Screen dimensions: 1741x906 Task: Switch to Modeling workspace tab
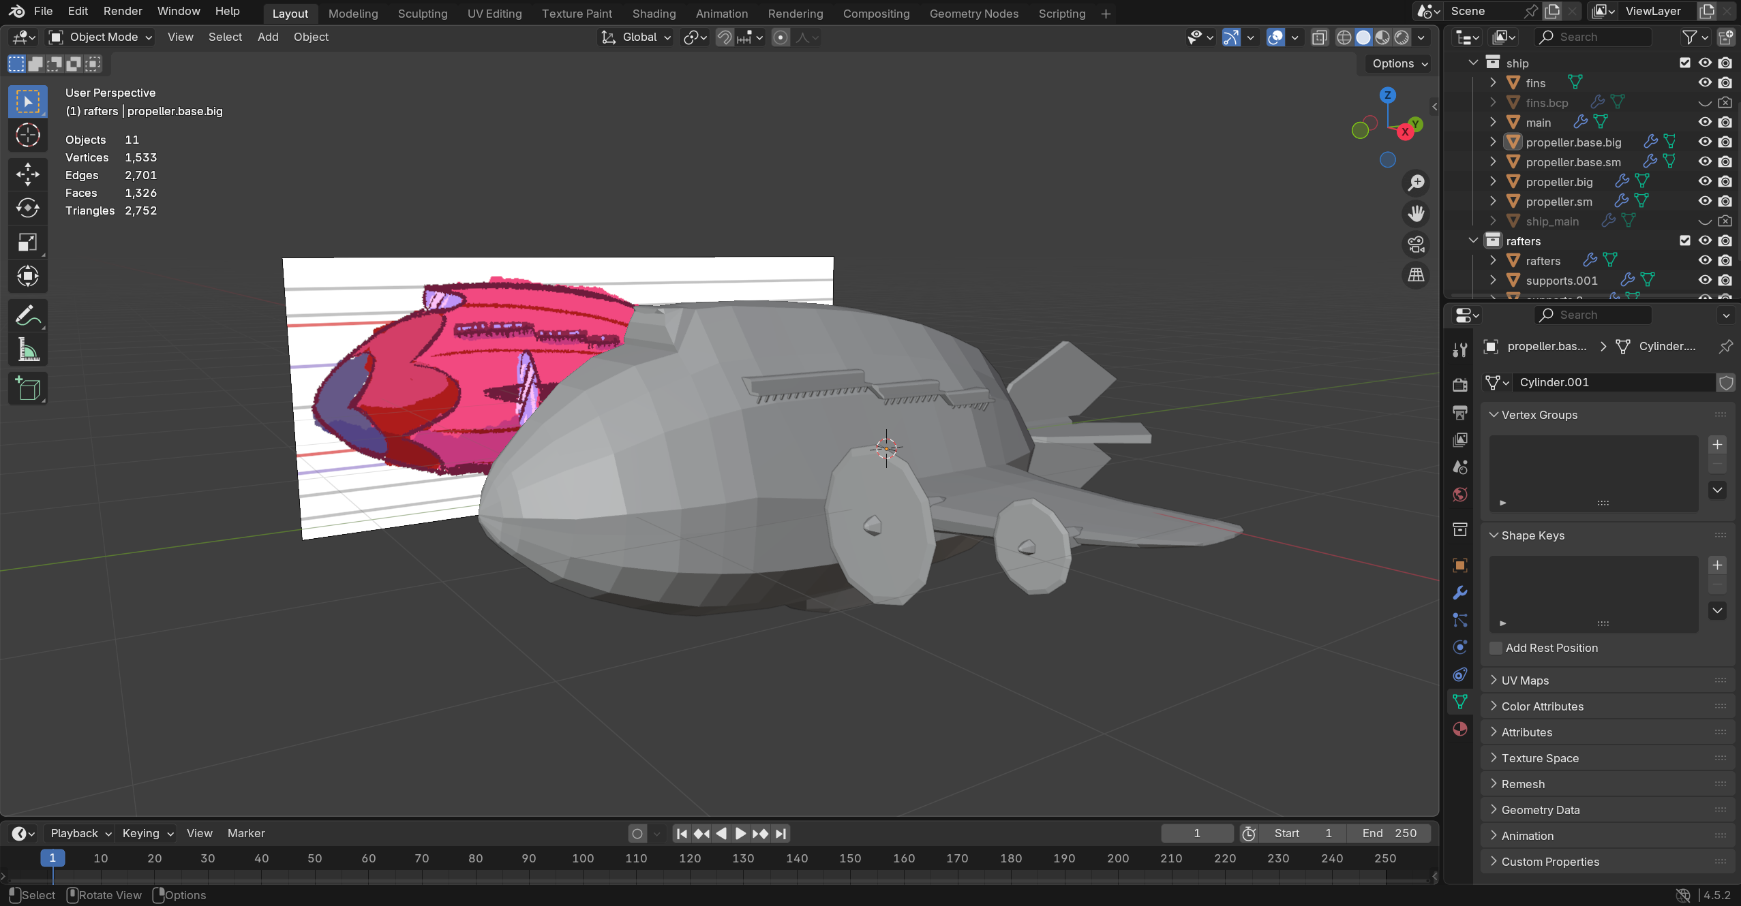click(353, 14)
